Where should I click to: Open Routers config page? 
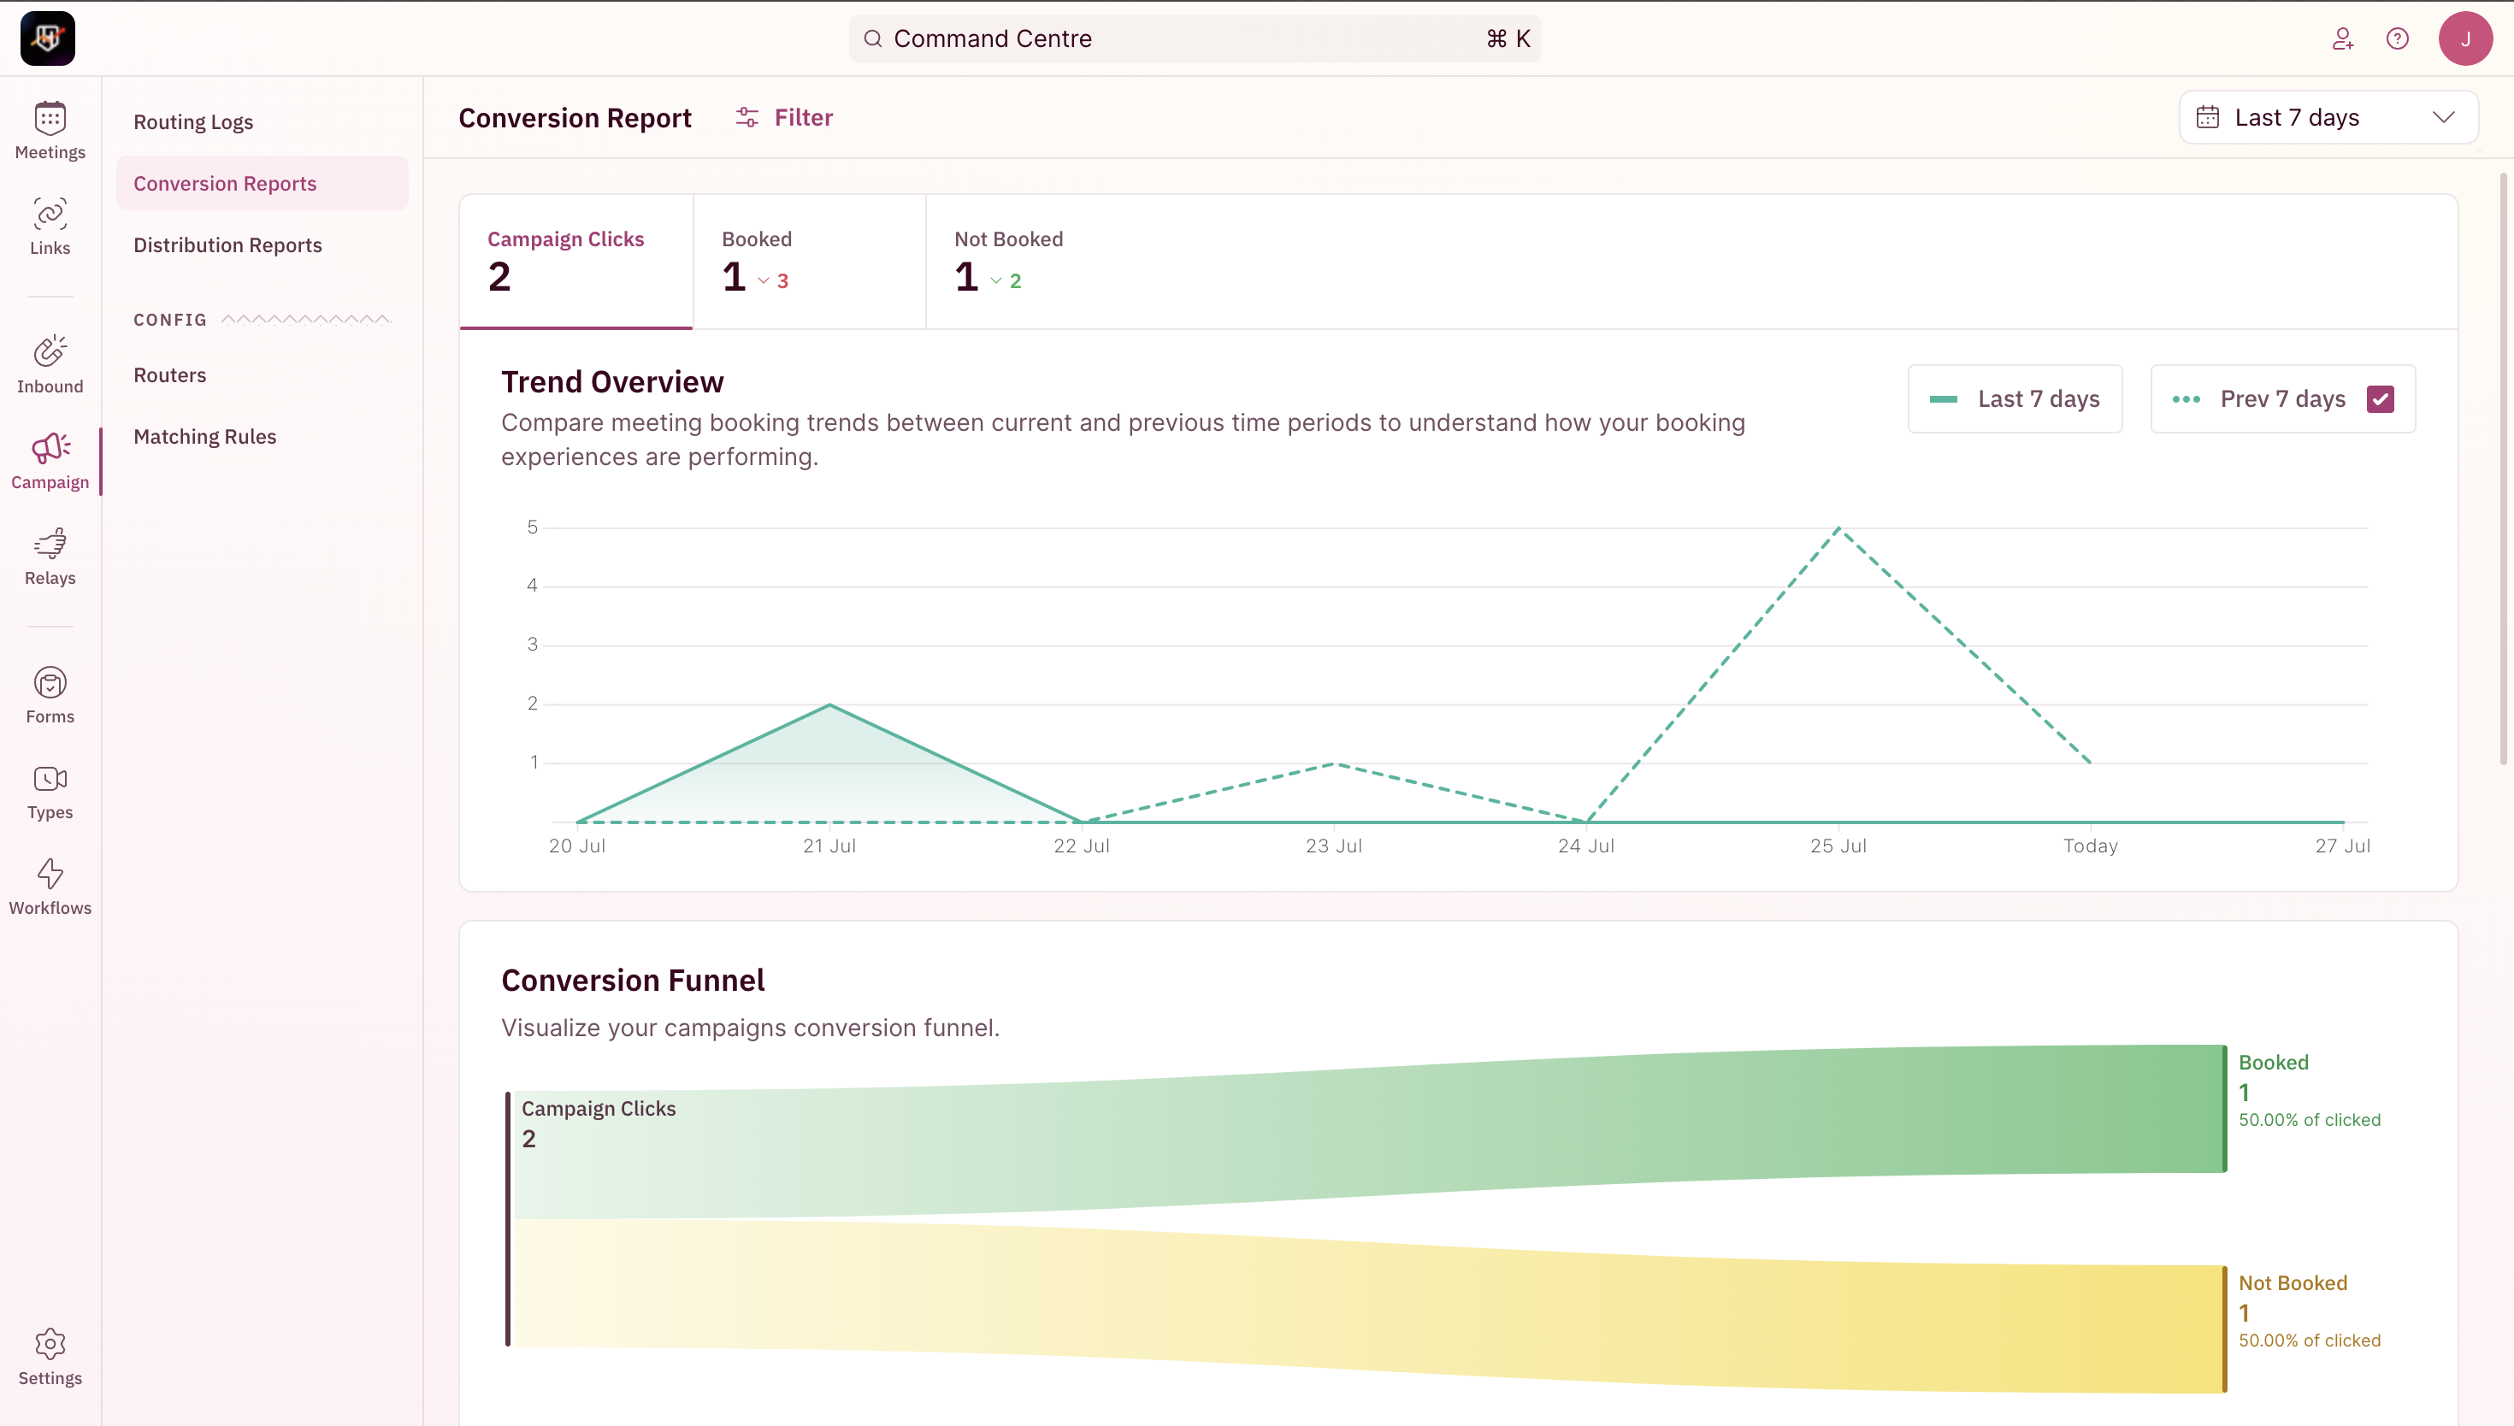tap(262, 375)
